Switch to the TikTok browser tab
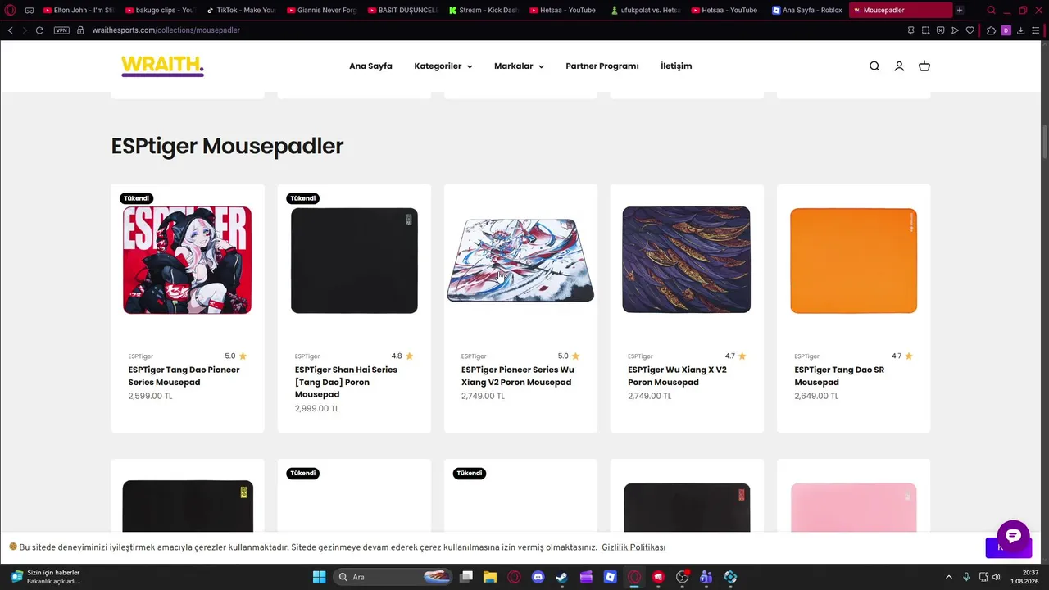Viewport: 1049px width, 590px height. [240, 11]
